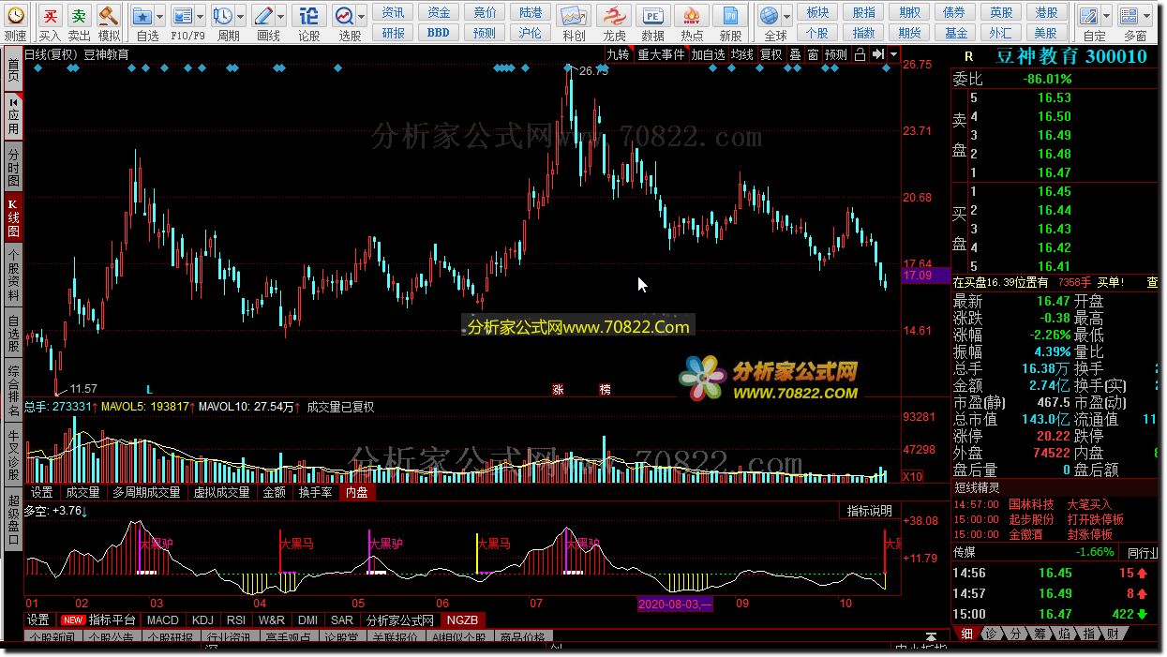
Task: Select the 换手率 volume panel tab
Action: click(x=316, y=491)
